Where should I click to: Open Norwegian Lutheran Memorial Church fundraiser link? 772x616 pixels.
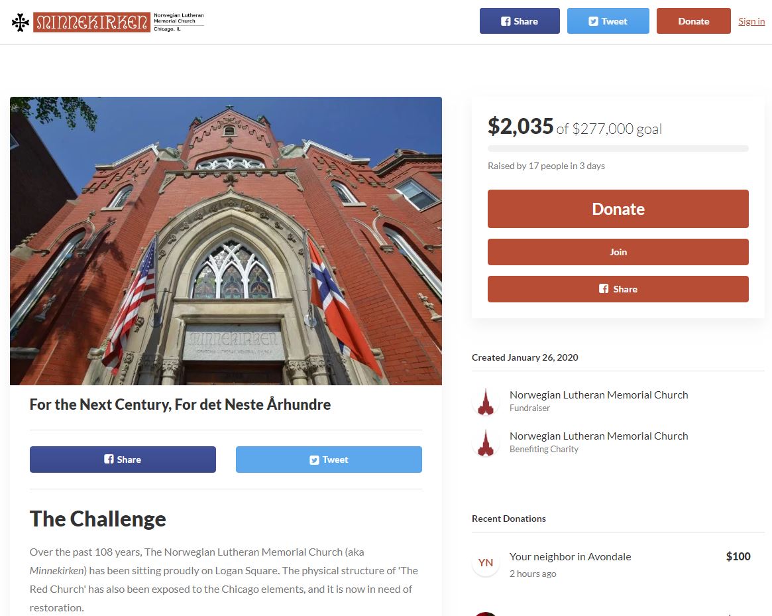click(598, 395)
